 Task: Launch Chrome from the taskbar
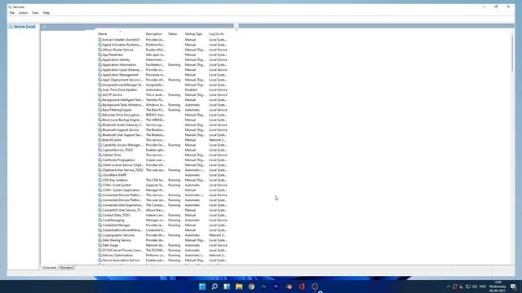pos(251,286)
